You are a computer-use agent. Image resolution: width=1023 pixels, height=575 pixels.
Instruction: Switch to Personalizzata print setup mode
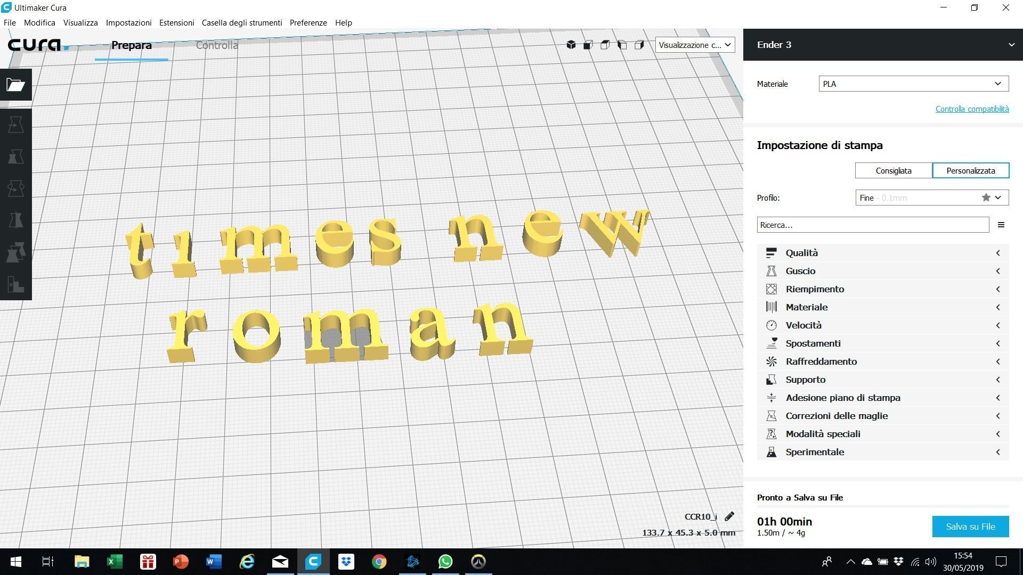click(971, 171)
